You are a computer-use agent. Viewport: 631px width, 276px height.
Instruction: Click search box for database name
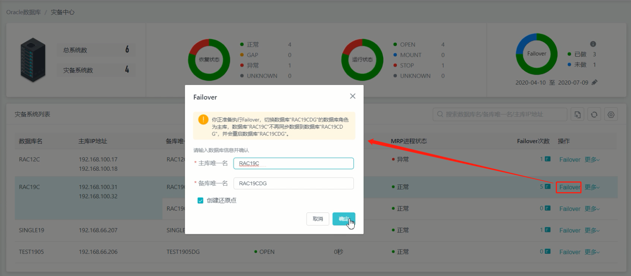pos(500,114)
